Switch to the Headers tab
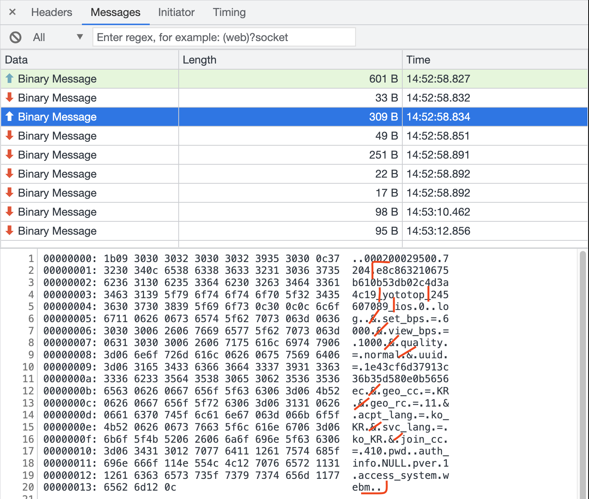 coord(51,13)
